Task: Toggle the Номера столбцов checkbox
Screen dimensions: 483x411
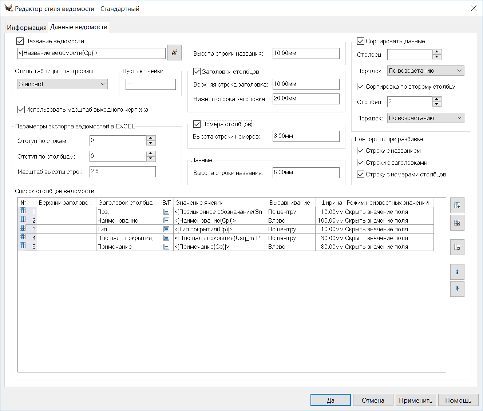Action: (x=197, y=124)
